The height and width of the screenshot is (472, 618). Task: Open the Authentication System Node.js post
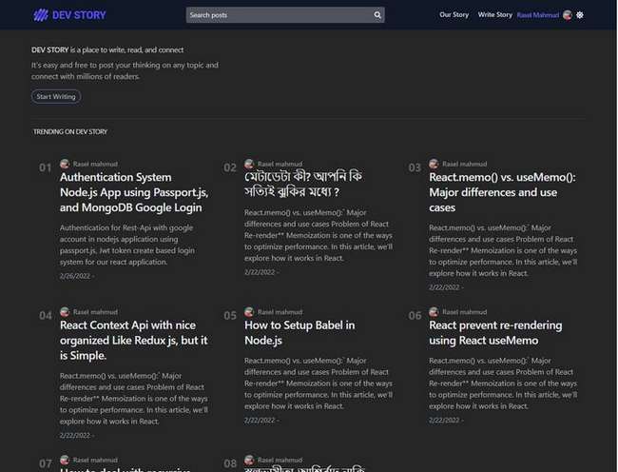pyautogui.click(x=134, y=192)
